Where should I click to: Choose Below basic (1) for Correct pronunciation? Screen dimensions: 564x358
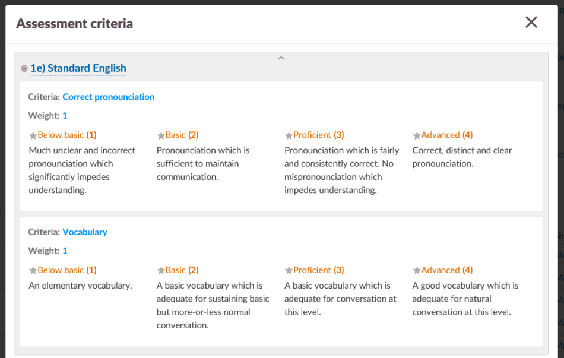pos(67,135)
